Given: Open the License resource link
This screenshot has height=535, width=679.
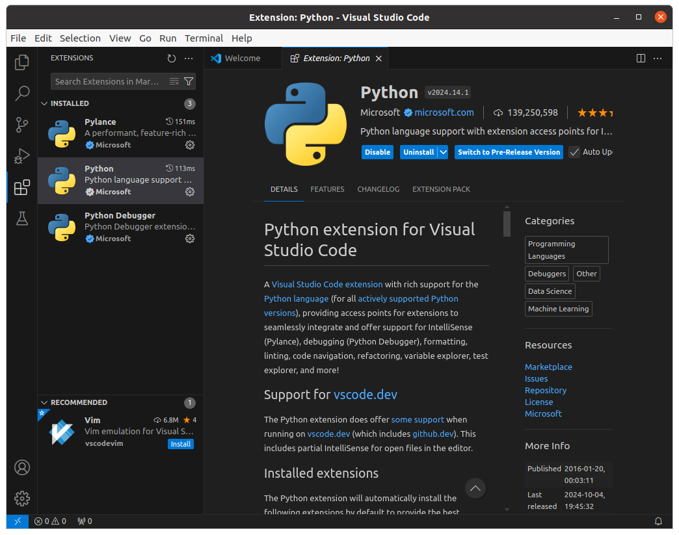Looking at the screenshot, I should click(539, 402).
